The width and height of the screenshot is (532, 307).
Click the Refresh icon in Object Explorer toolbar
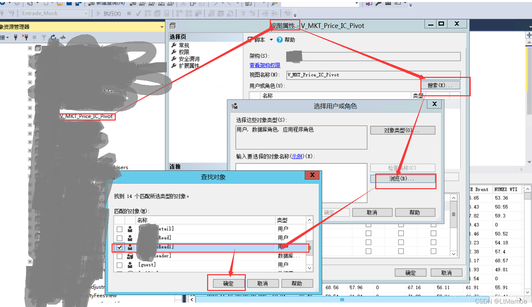point(54,38)
